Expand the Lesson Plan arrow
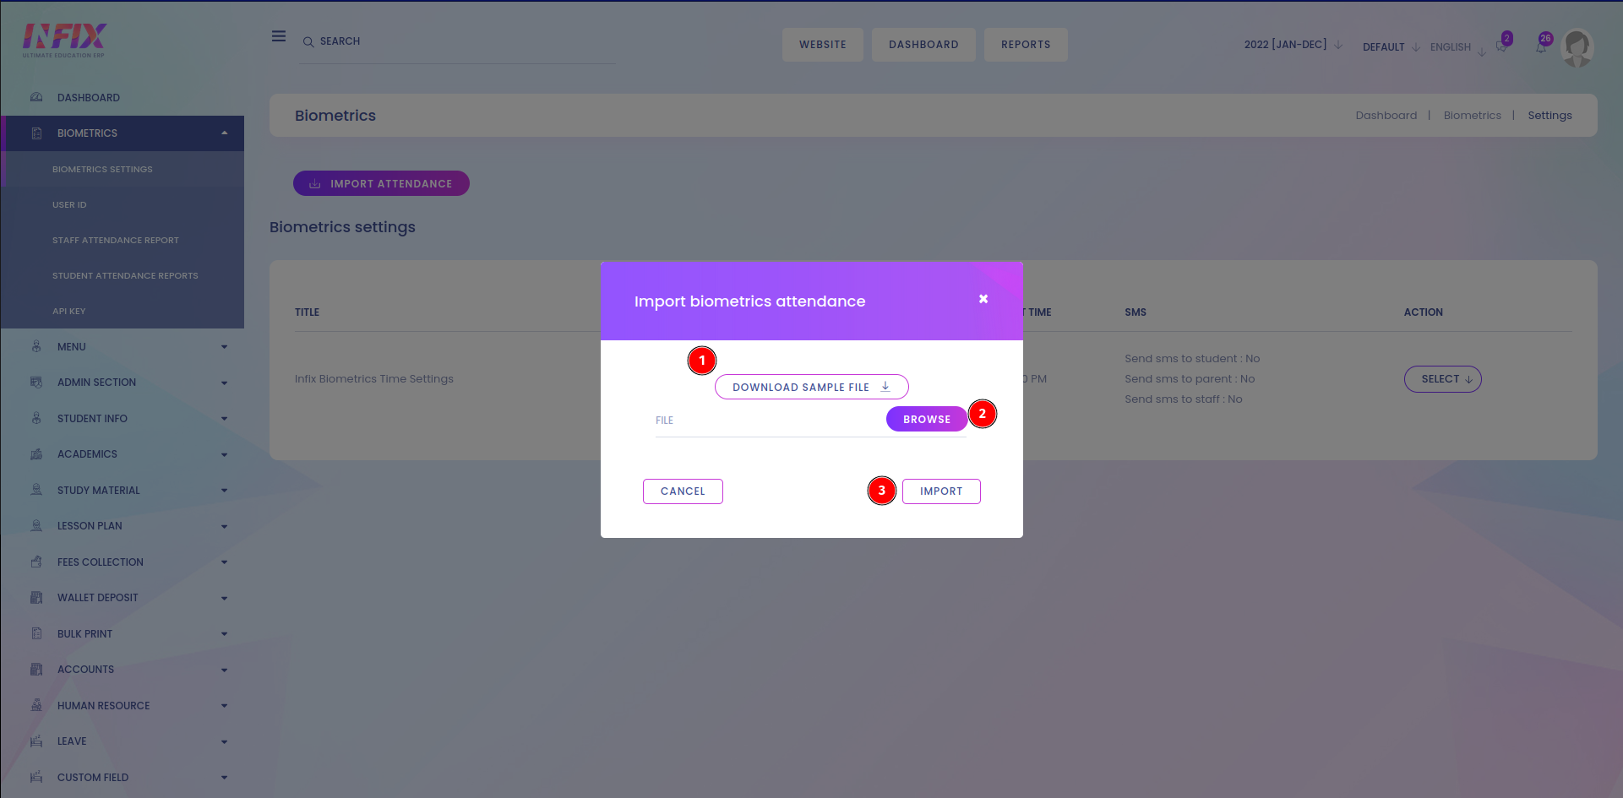The height and width of the screenshot is (798, 1623). 225,526
